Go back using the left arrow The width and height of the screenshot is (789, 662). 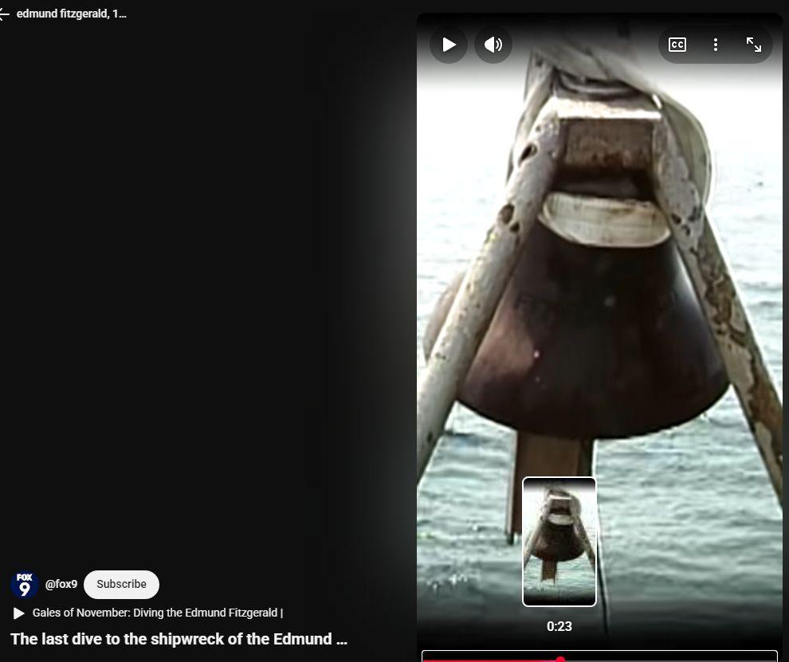tap(4, 14)
